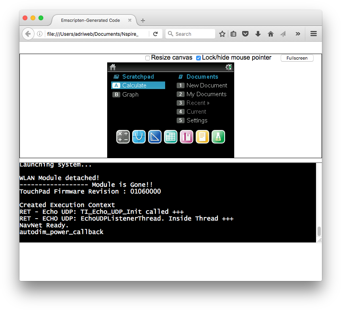The height and width of the screenshot is (310, 341).
Task: Click the console output scrollbar thumb
Action: coord(319,231)
